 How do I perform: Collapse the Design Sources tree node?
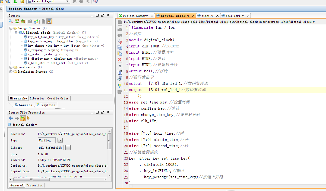[x=11, y=28]
